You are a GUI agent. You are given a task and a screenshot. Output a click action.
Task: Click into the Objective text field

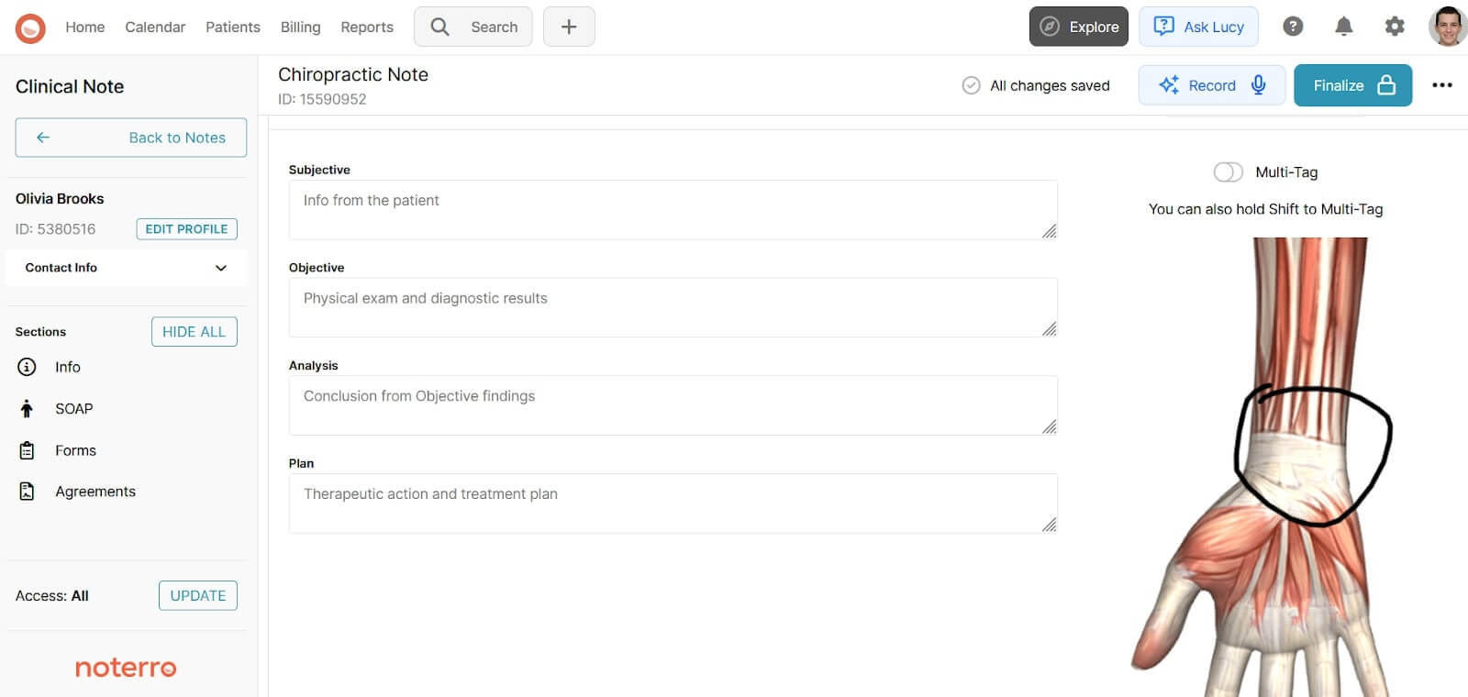pyautogui.click(x=673, y=307)
